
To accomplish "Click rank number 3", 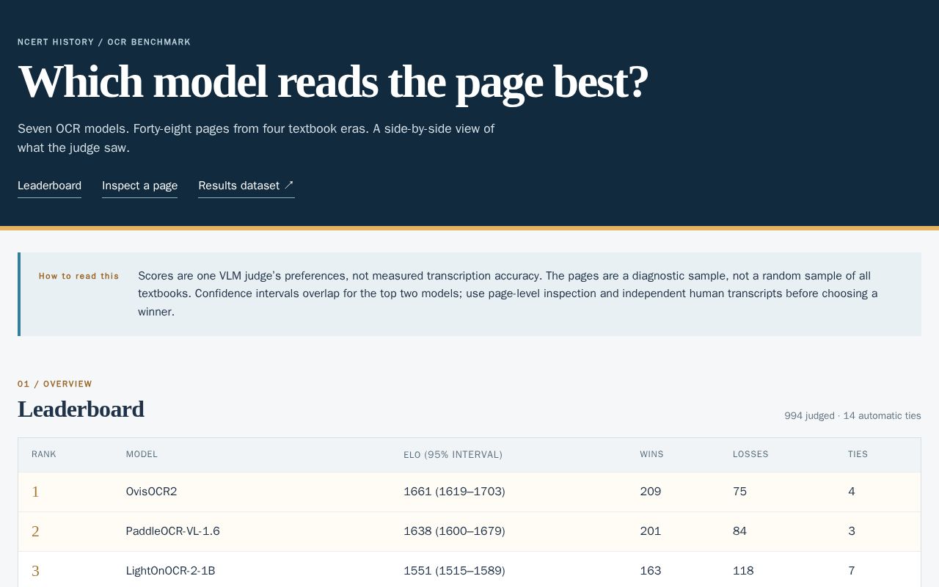I will [35, 571].
